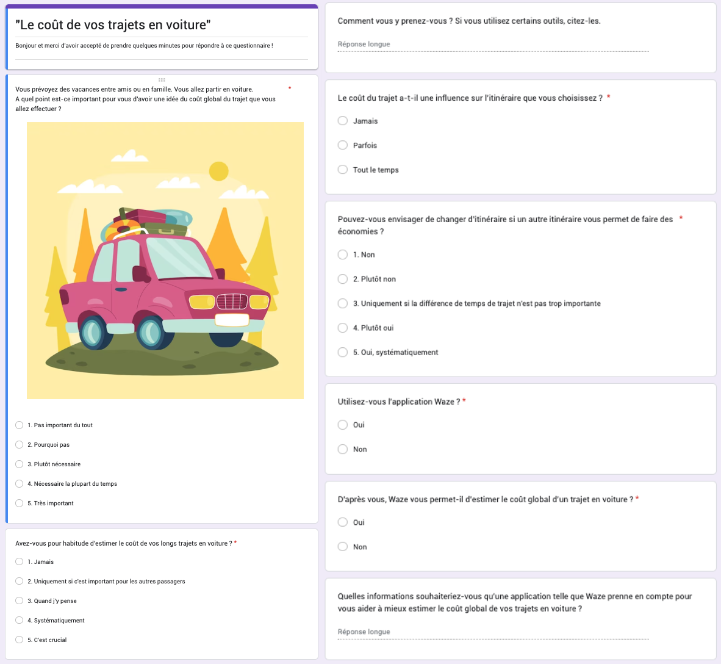This screenshot has height=664, width=721.
Task: Choose "Oui" for using the Waze application
Action: (343, 425)
